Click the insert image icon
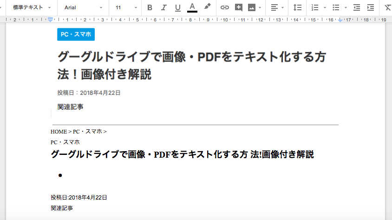The image size is (392, 220). 252,7
